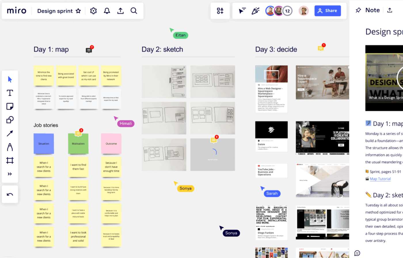
Task: Select the Text tool
Action: pyautogui.click(x=10, y=93)
